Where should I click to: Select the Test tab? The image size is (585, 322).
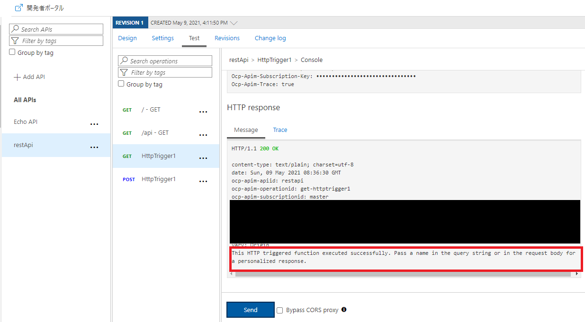click(x=194, y=38)
